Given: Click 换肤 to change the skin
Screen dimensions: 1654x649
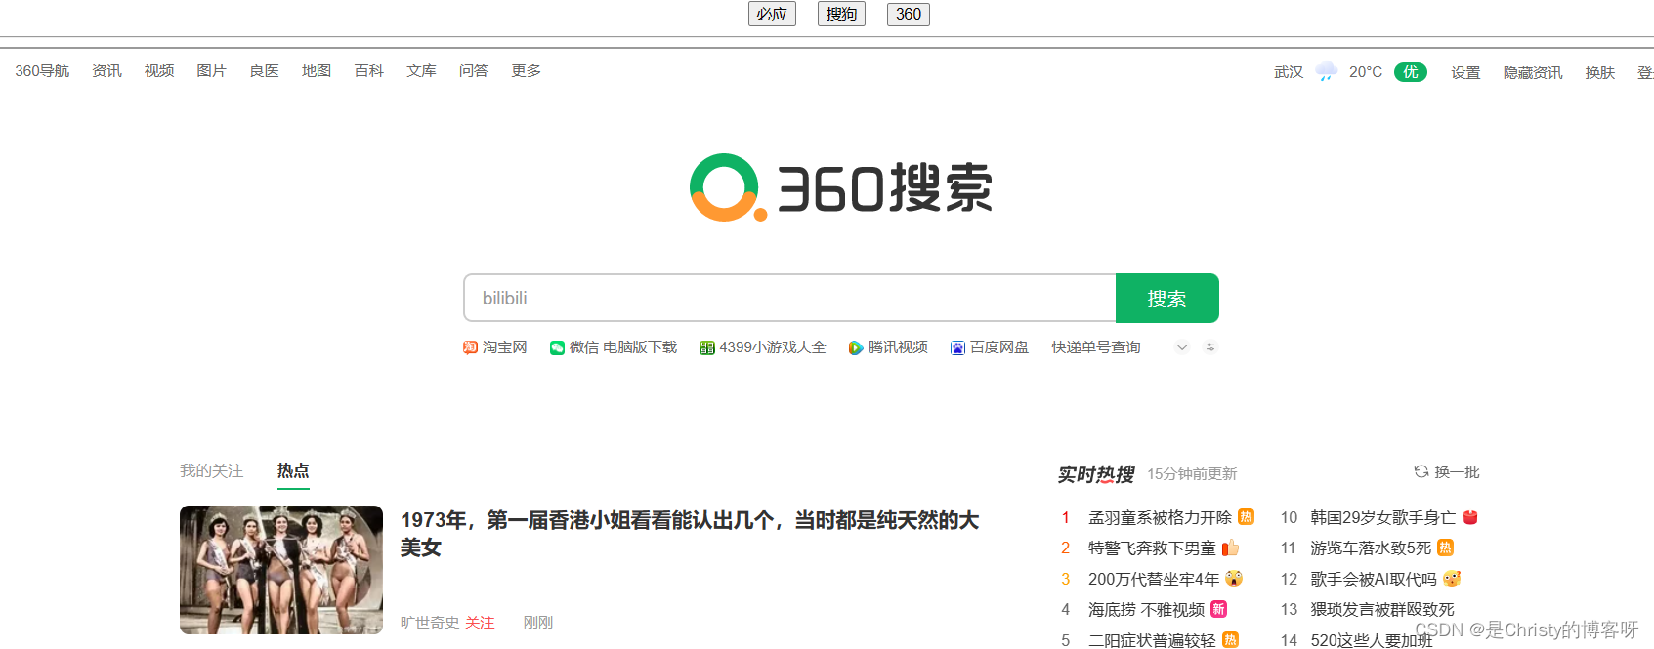Looking at the screenshot, I should tap(1600, 72).
